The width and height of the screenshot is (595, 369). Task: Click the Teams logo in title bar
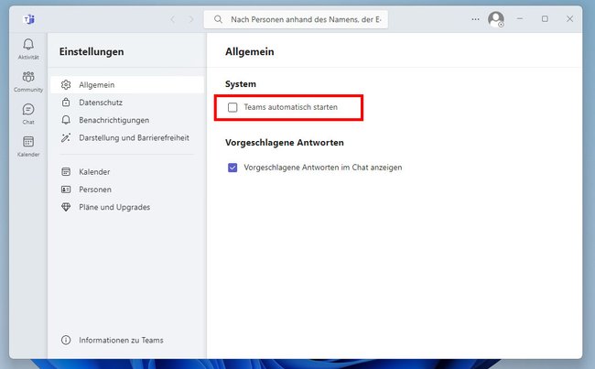point(29,19)
